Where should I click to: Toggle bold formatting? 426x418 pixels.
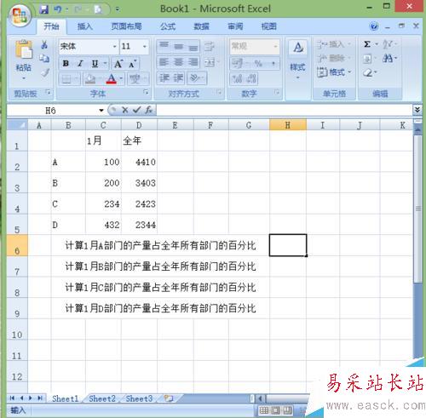pyautogui.click(x=66, y=64)
